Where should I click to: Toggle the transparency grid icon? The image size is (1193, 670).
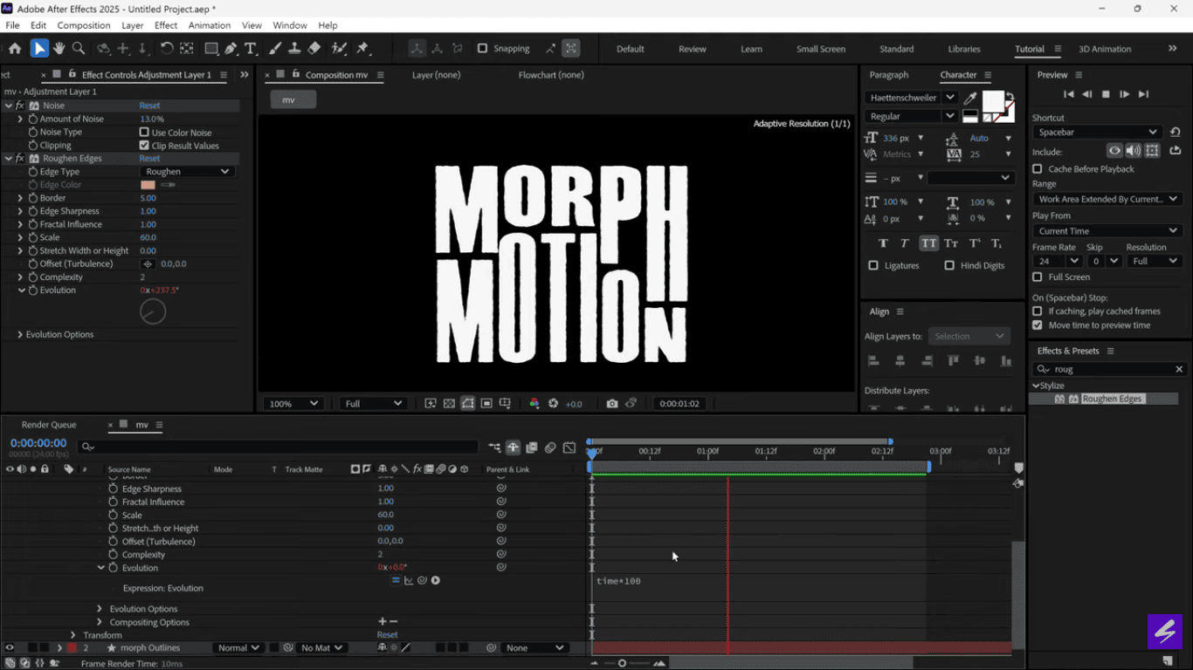[x=449, y=404]
